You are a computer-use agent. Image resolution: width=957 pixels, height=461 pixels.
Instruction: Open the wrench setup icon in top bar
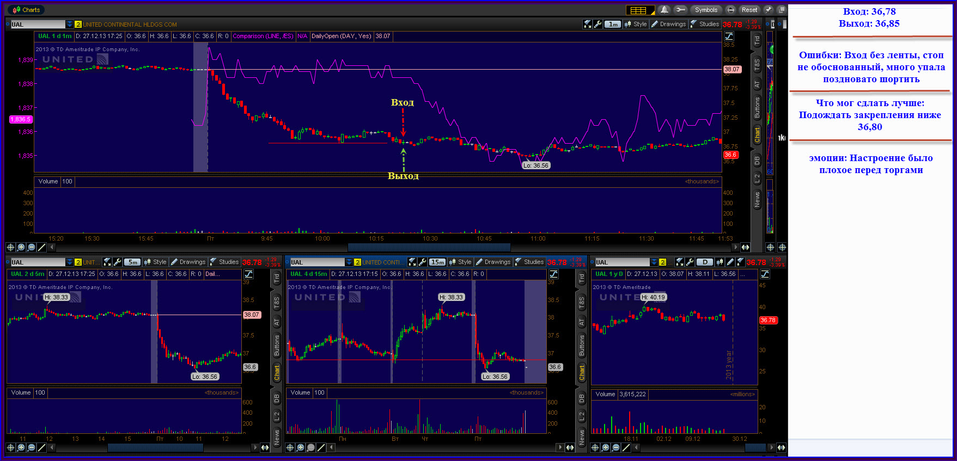[x=680, y=10]
